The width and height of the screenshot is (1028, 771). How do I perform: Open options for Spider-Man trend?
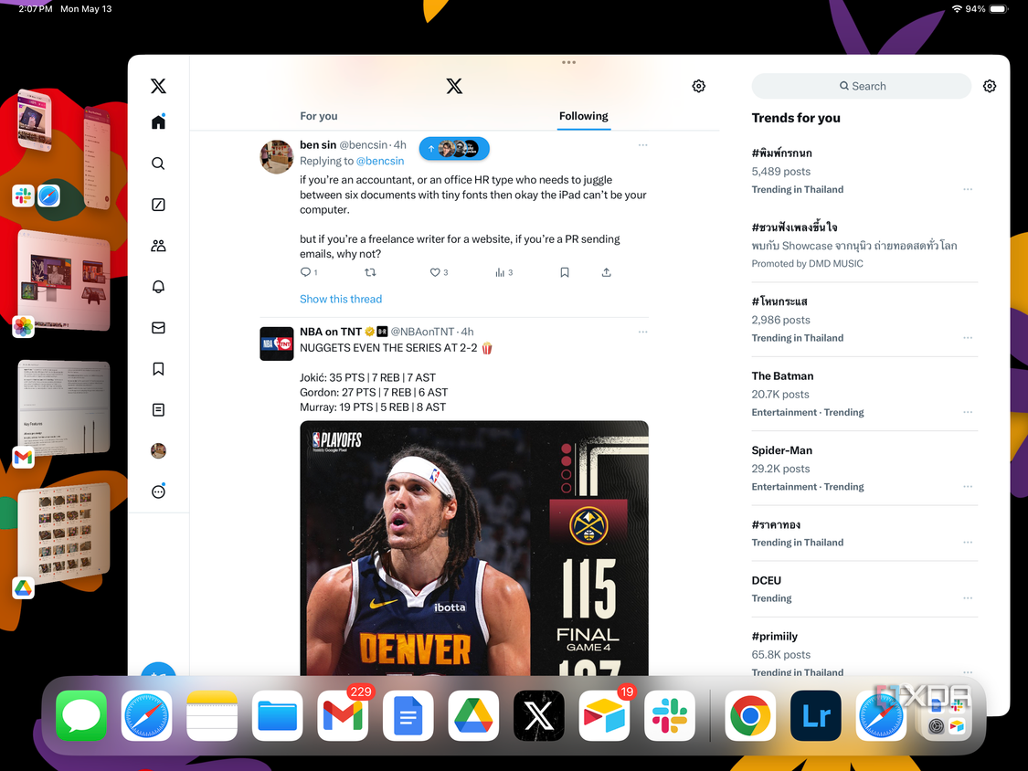968,487
